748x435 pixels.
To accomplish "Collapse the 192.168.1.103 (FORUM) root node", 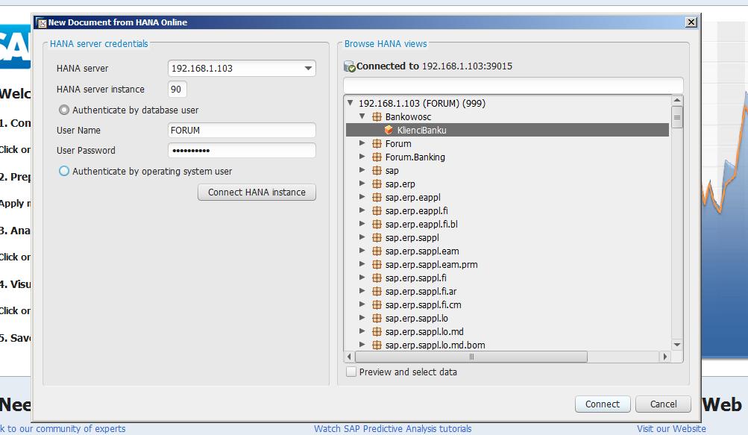I will point(351,103).
